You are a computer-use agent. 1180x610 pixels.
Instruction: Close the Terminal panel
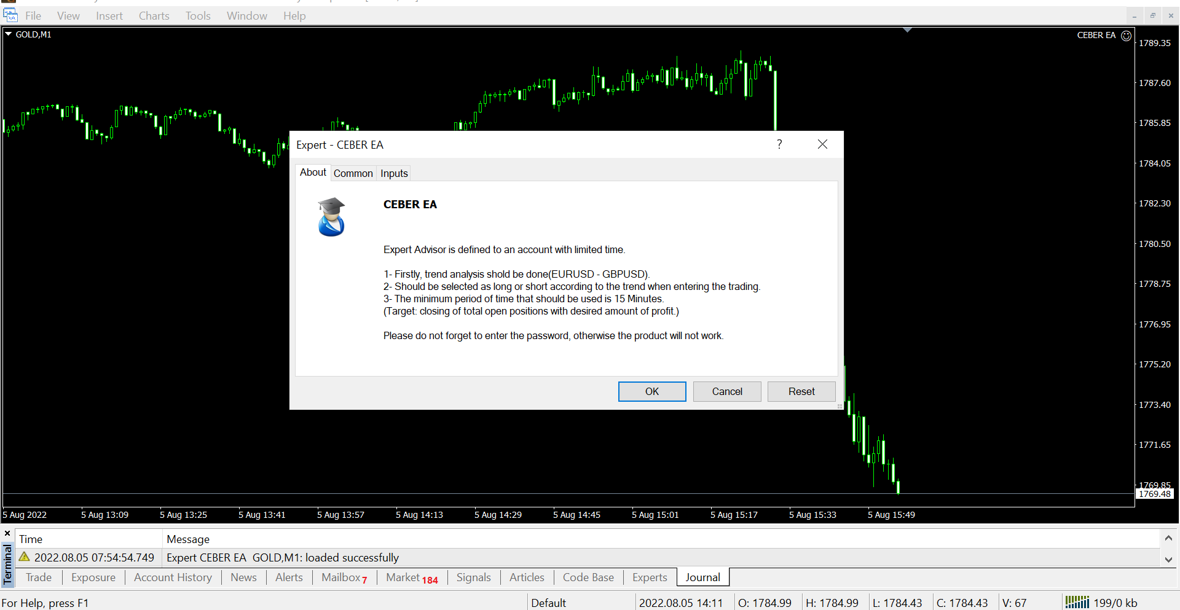7,533
